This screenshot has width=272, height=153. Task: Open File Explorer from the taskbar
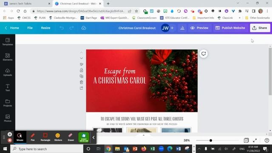tap(117, 149)
